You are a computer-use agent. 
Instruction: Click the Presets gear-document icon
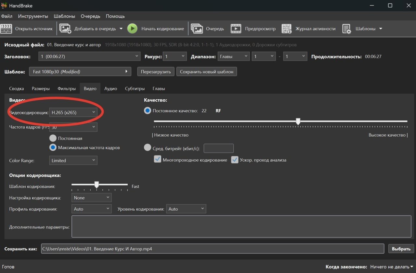pyautogui.click(x=347, y=29)
